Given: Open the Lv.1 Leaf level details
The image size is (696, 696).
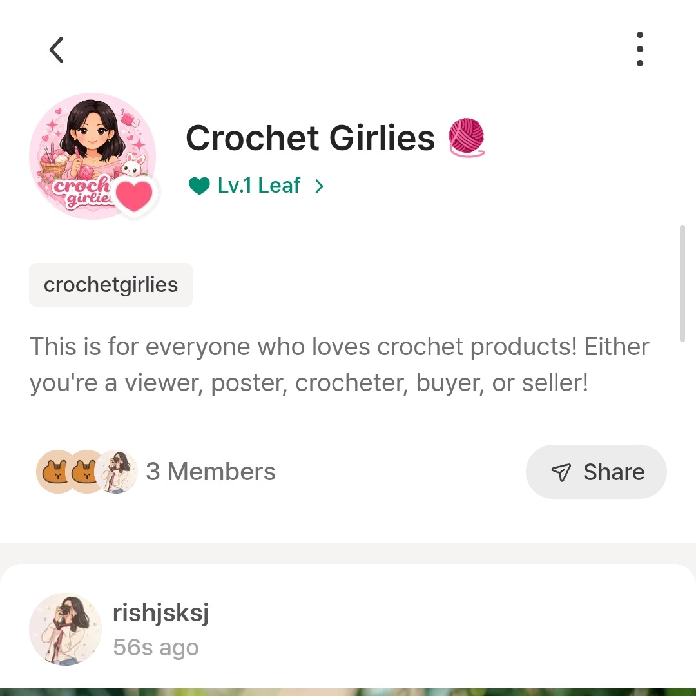Looking at the screenshot, I should (259, 186).
